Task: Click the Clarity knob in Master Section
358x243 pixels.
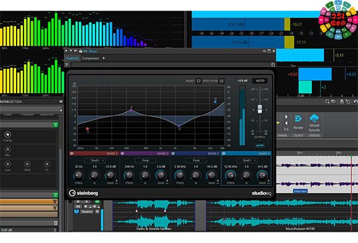Action: [x=7, y=135]
